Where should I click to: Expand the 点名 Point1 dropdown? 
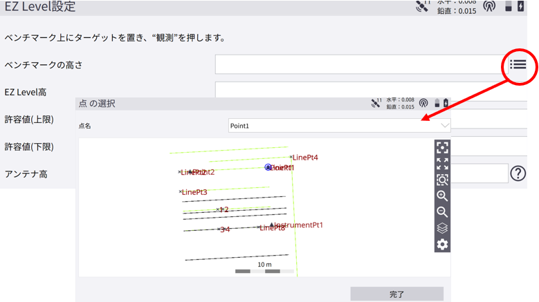(x=445, y=126)
